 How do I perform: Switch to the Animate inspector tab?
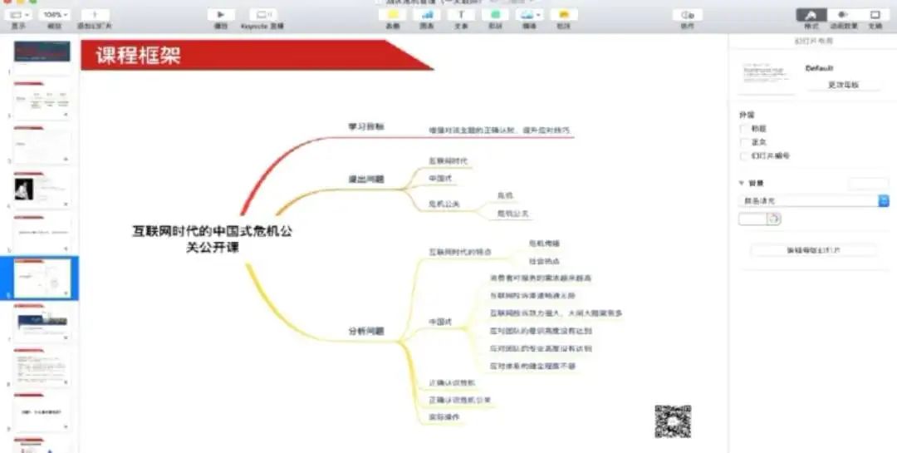click(x=842, y=15)
